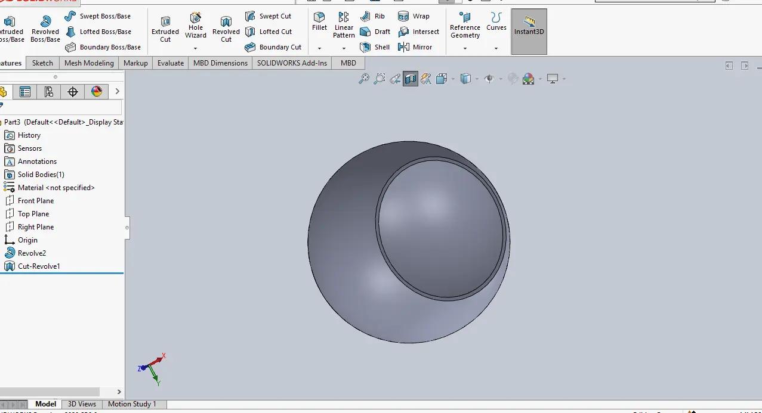Select the Revolved Boss/Base tool
Image resolution: width=762 pixels, height=413 pixels.
[45, 29]
